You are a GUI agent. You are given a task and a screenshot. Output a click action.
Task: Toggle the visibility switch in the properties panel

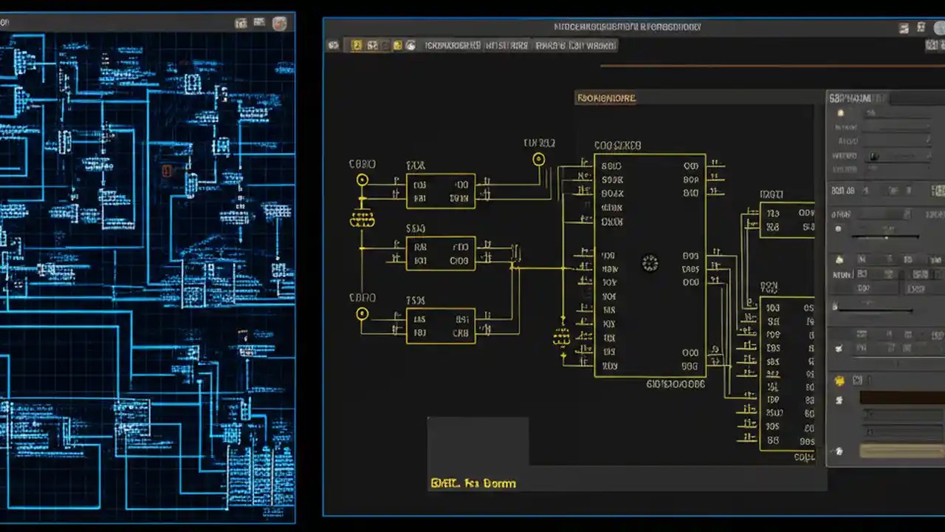[875, 156]
